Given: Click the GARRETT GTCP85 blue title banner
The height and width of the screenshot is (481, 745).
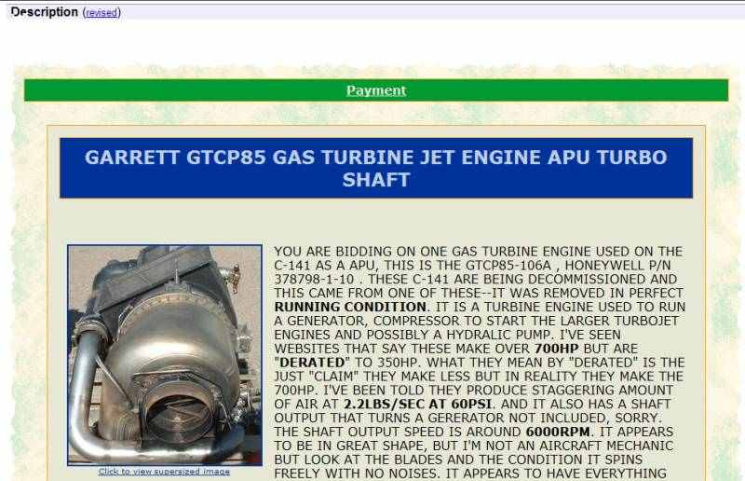Looking at the screenshot, I should pos(376,168).
